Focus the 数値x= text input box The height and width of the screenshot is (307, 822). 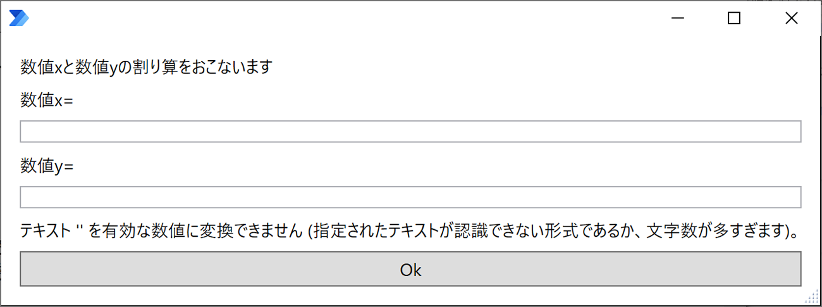[411, 132]
